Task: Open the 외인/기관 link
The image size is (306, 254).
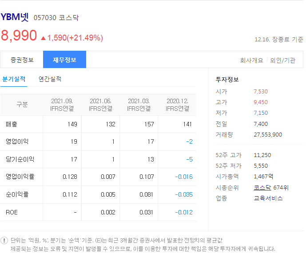Action: click(282, 60)
